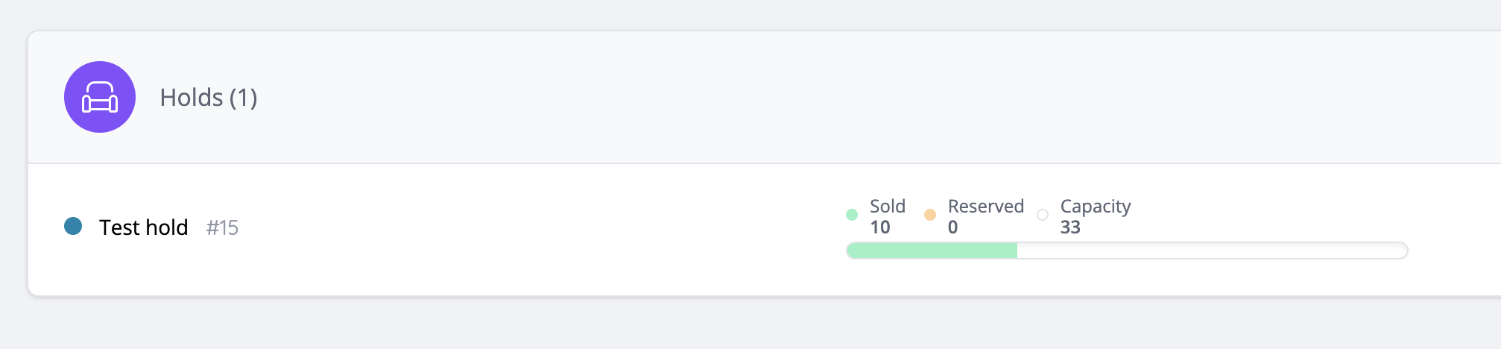
Task: Click the purple armchair Holds icon
Action: tap(100, 97)
